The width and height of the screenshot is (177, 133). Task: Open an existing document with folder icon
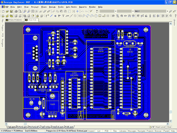7,11
